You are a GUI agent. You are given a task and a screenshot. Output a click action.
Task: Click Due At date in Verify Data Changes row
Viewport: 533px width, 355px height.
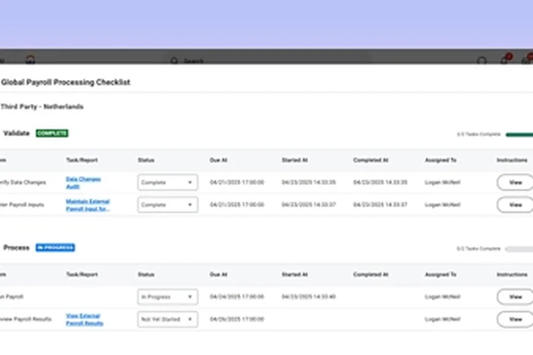click(x=237, y=182)
